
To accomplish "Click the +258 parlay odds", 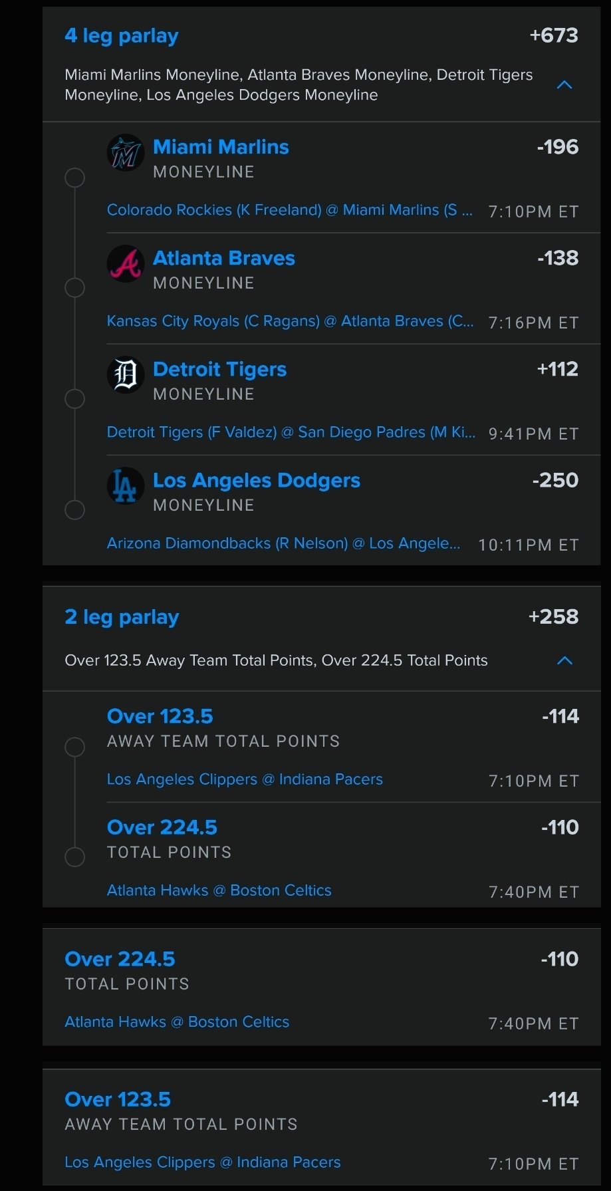I will [x=553, y=617].
